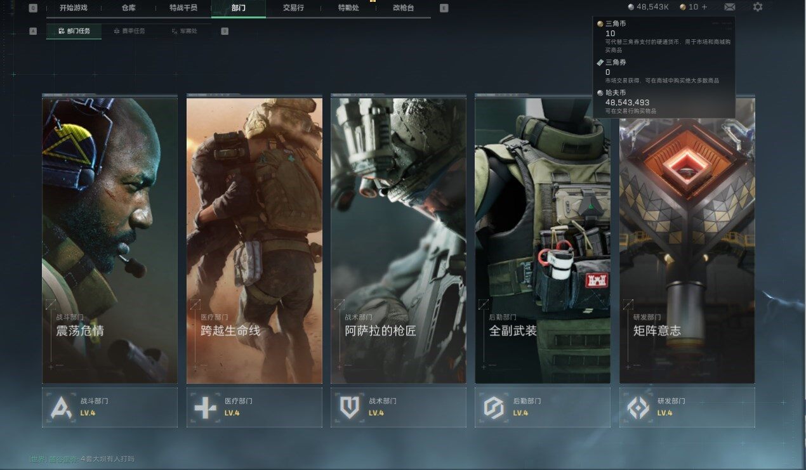Open the masked gunsmith card artwork
Viewport: 806px width, 470px height.
tap(399, 240)
